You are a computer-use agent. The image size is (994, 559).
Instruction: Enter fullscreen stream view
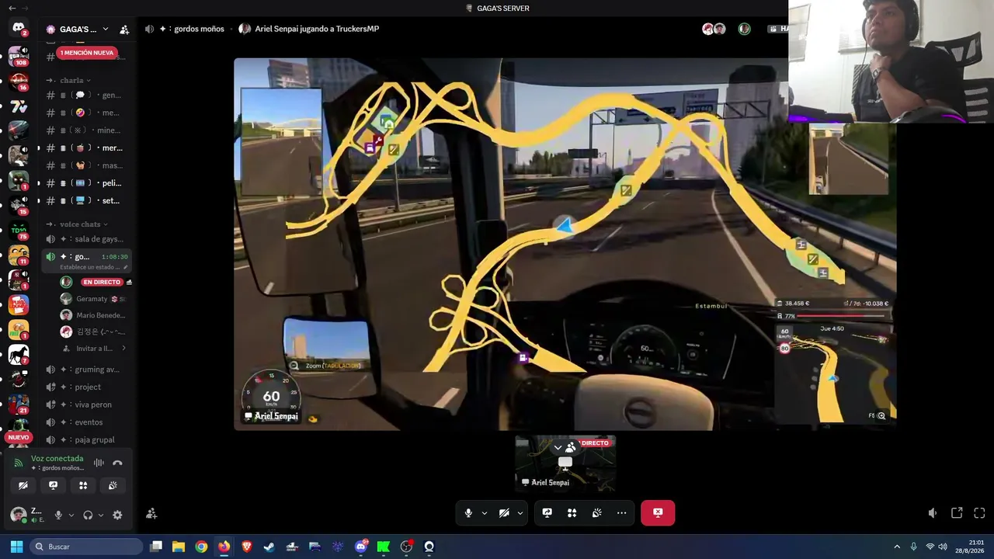coord(979,513)
